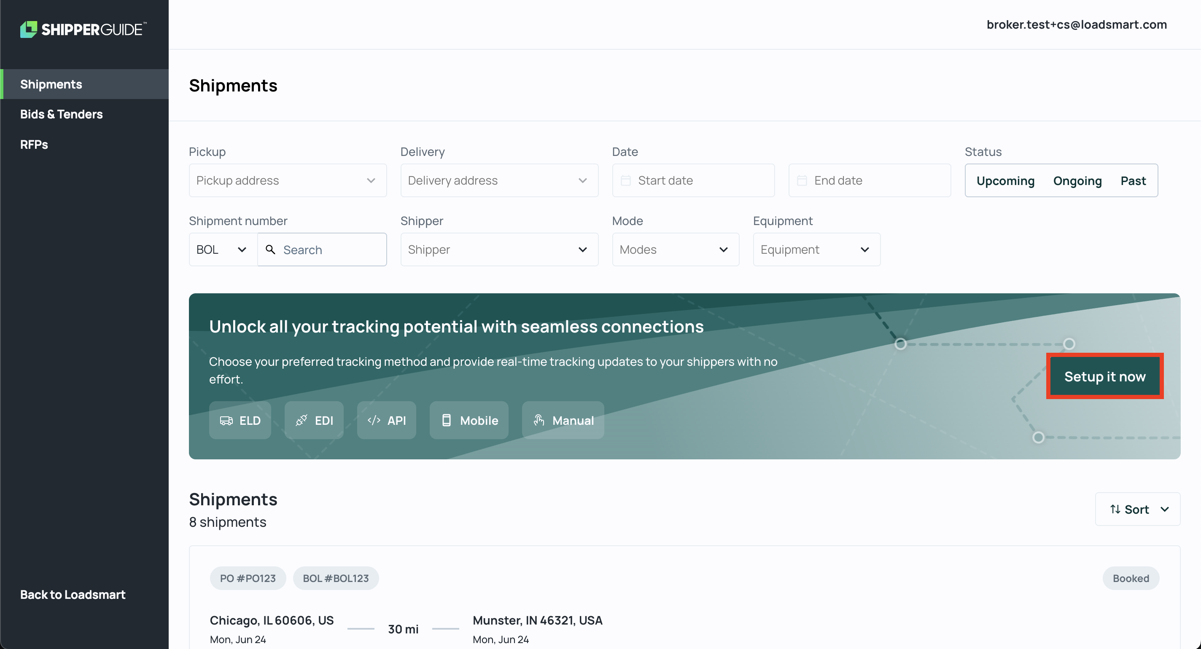Screen dimensions: 1201x649
Task: Click the Setup it now button
Action: (x=1104, y=376)
